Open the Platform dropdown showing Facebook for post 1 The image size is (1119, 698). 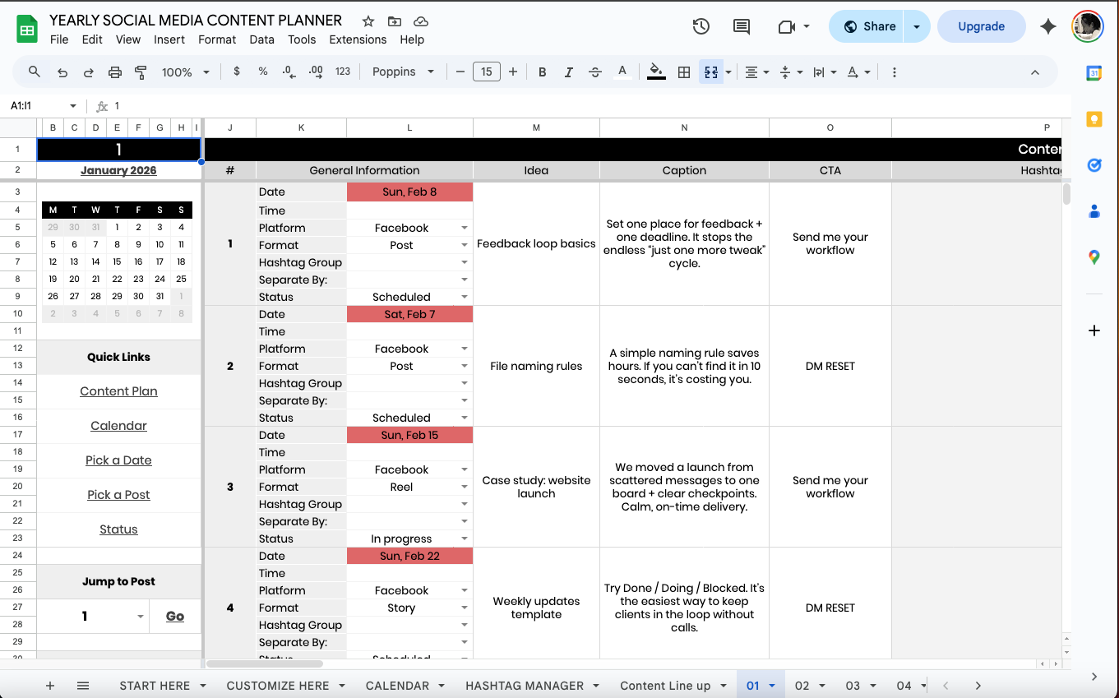pyautogui.click(x=465, y=227)
